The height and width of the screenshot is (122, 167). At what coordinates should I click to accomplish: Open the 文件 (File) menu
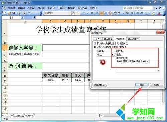coord(11,8)
